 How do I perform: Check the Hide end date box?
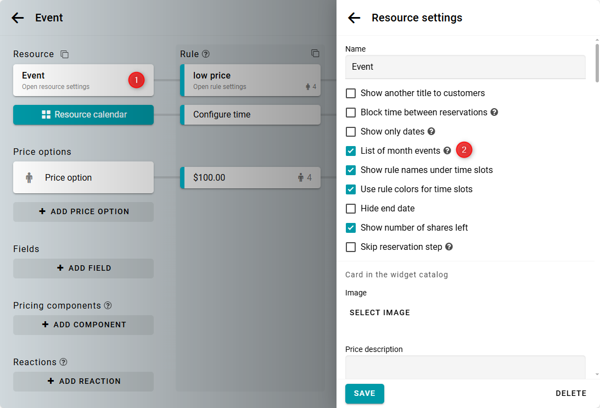point(351,209)
